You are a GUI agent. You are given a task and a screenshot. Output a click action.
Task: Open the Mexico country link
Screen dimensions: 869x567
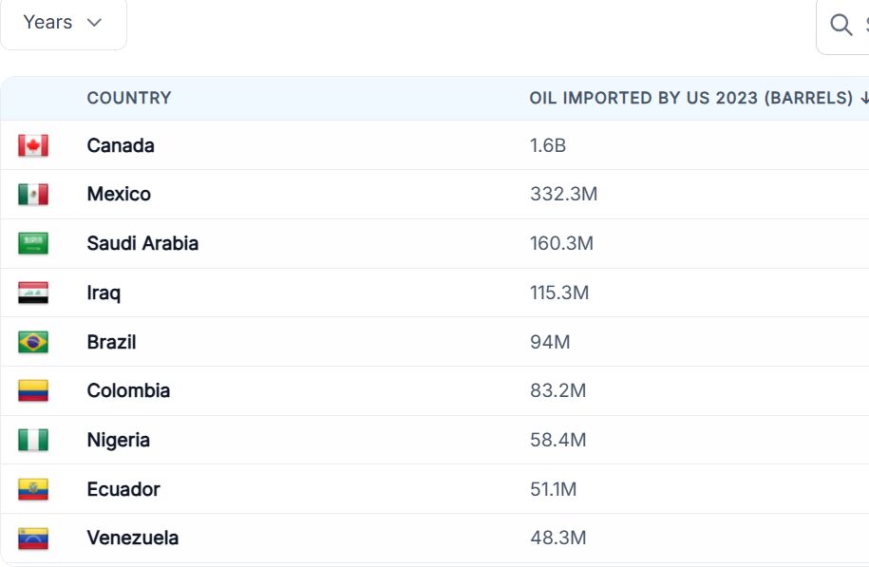click(x=119, y=195)
